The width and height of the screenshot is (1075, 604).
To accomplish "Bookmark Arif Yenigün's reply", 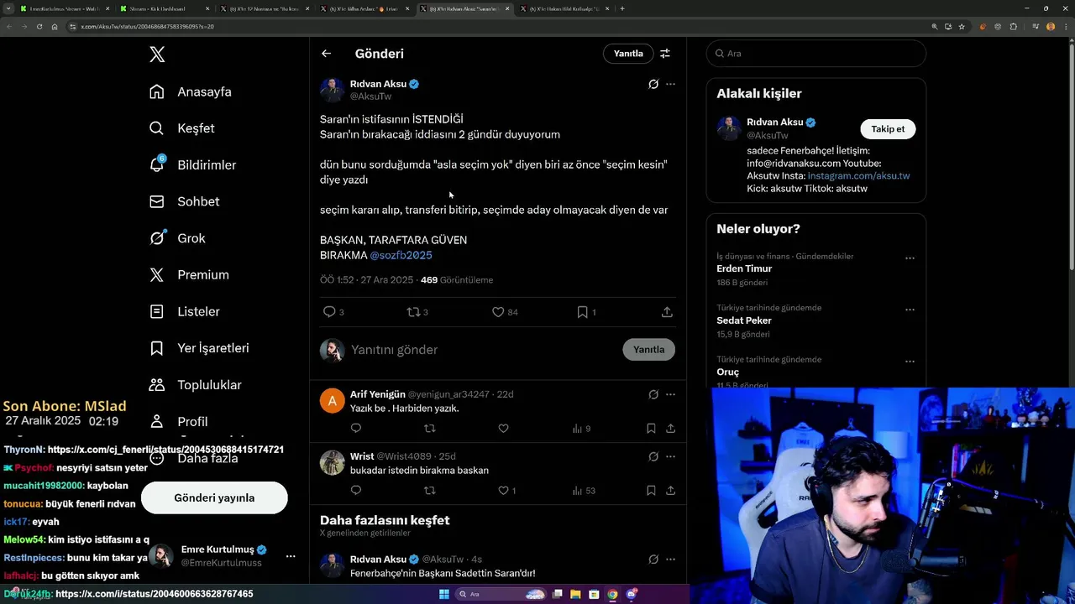I will [651, 429].
